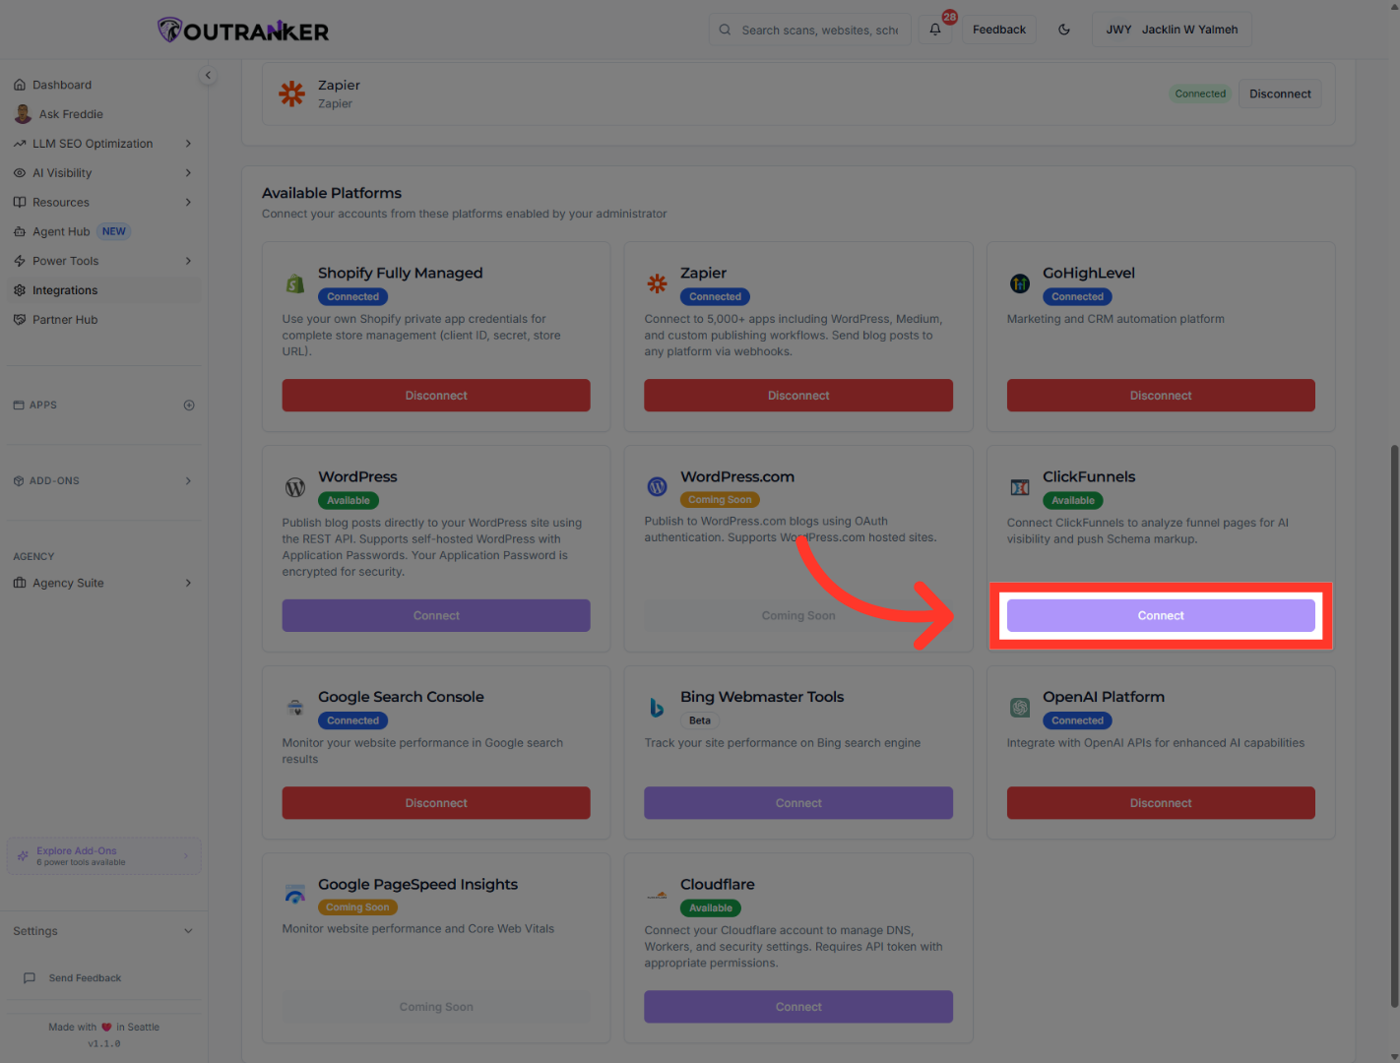Expand the AI Visibility menu
This screenshot has width=1400, height=1063.
[x=188, y=173]
